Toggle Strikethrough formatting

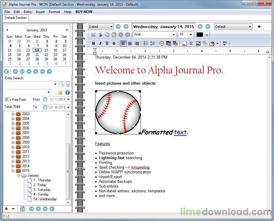click(114, 43)
